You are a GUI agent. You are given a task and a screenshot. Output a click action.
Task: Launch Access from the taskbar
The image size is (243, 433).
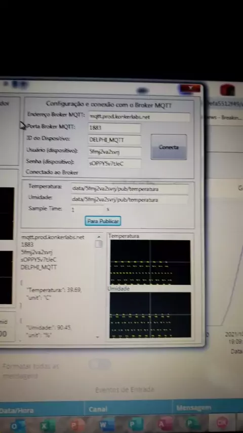coord(165,423)
